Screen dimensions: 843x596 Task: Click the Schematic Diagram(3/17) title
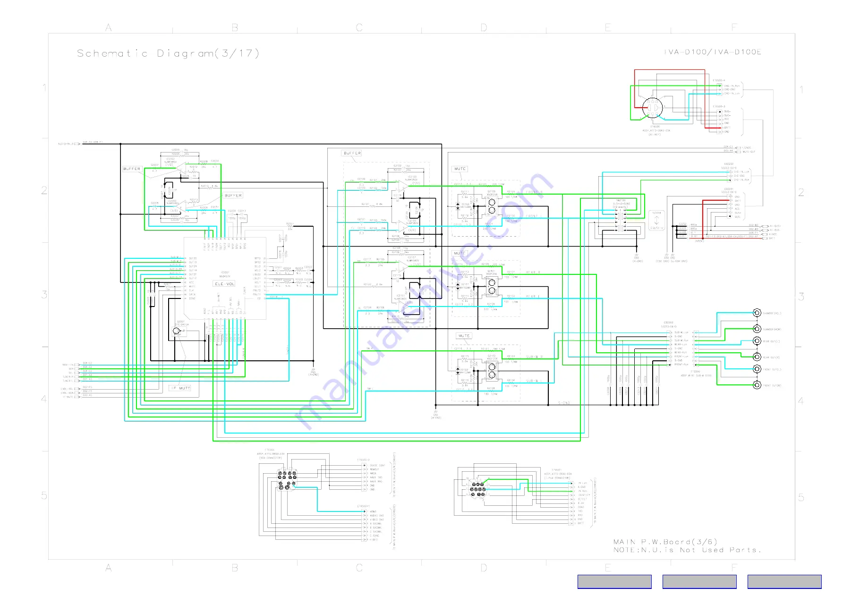coord(169,53)
